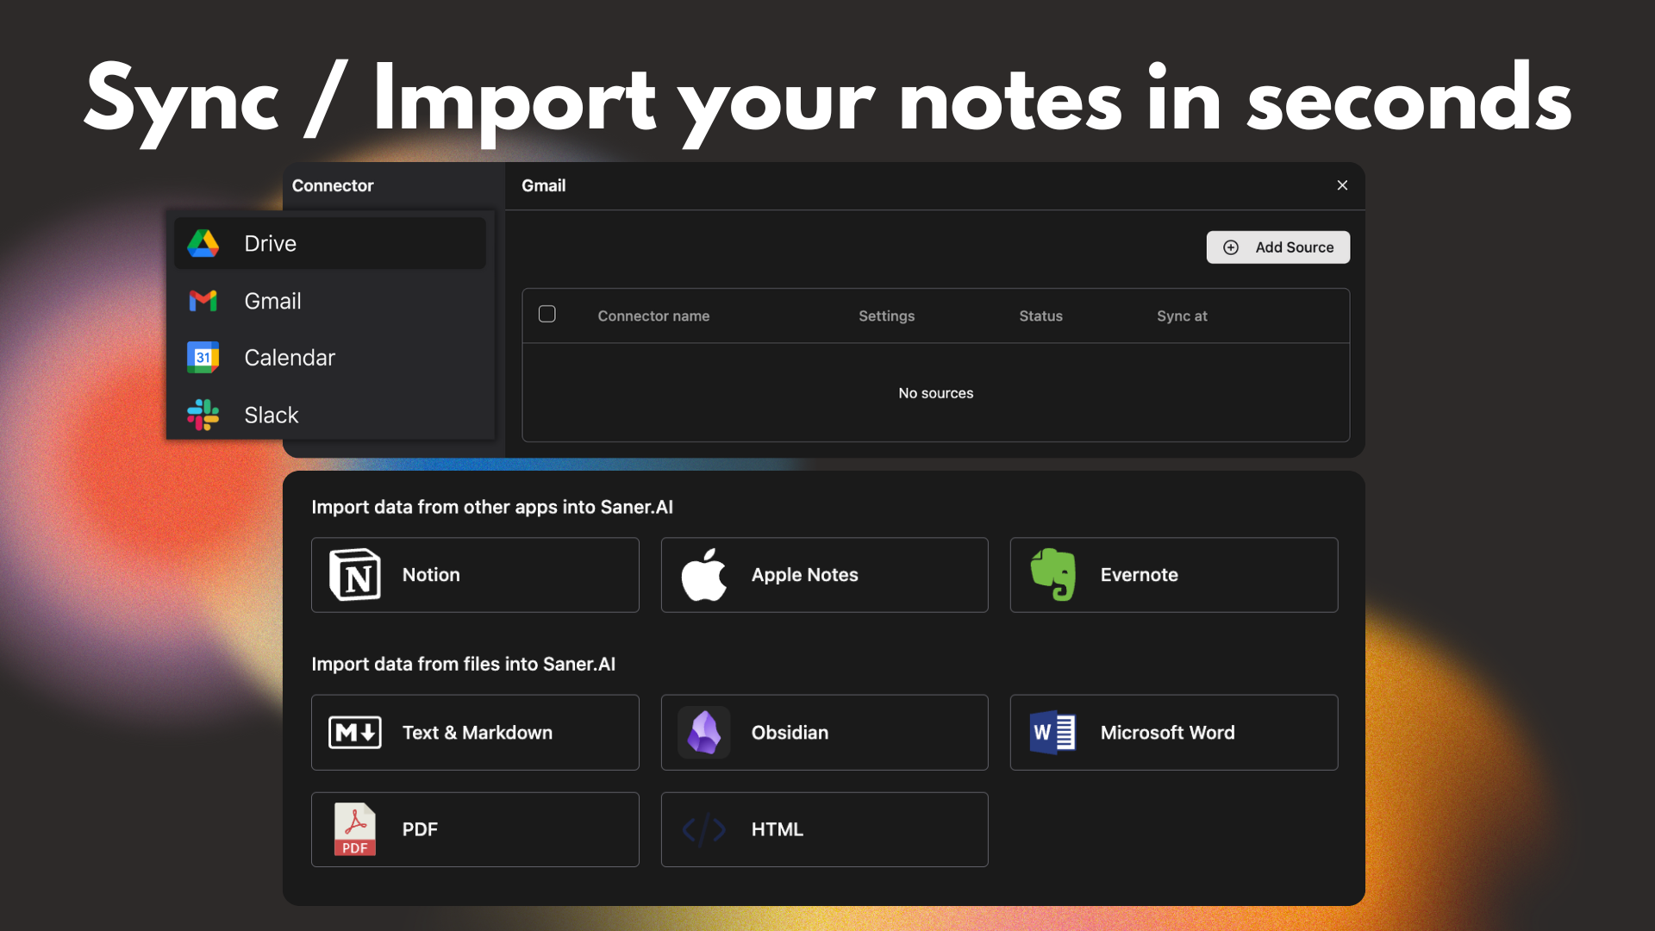Click the Microsoft Word icon

tap(1053, 733)
